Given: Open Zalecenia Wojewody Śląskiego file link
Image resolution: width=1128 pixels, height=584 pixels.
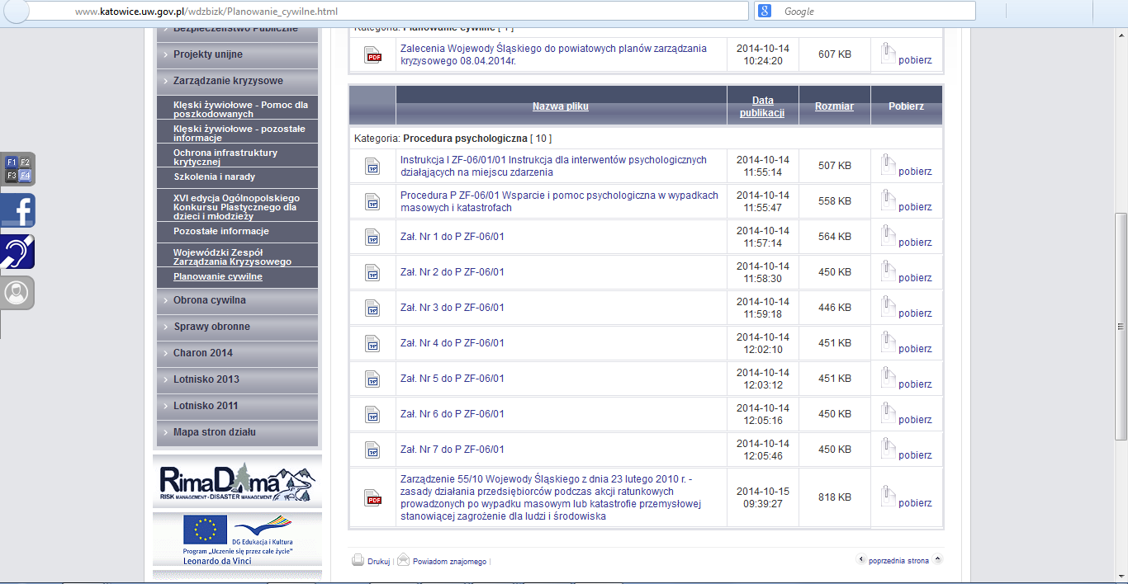Looking at the screenshot, I should click(x=553, y=54).
